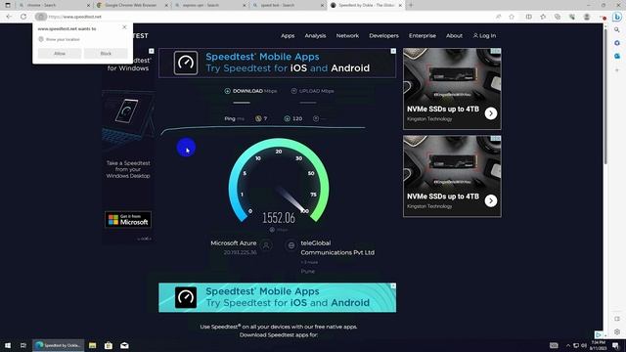This screenshot has height=352, width=626.
Task: Reload the page with the refresh icon
Action: pos(23,17)
